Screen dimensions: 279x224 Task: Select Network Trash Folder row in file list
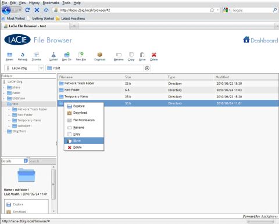pos(168,84)
